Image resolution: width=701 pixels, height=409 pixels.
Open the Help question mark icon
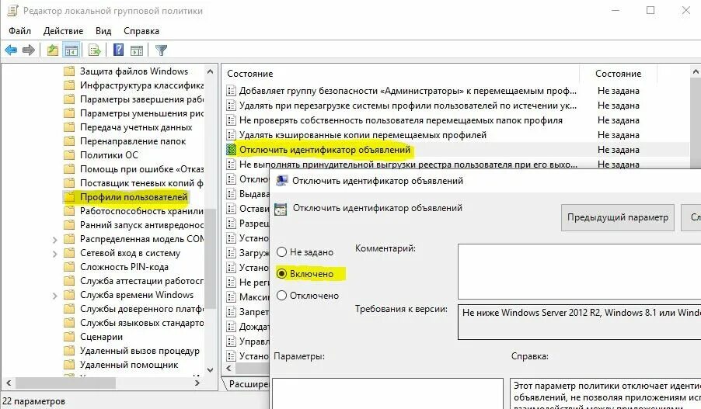118,50
